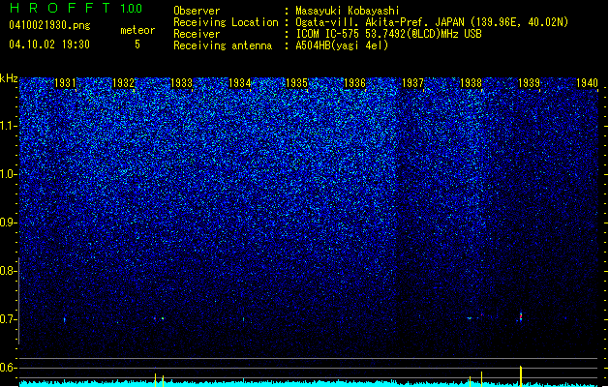Click the Receiving antenna label
The image size is (609, 387).
tap(223, 45)
